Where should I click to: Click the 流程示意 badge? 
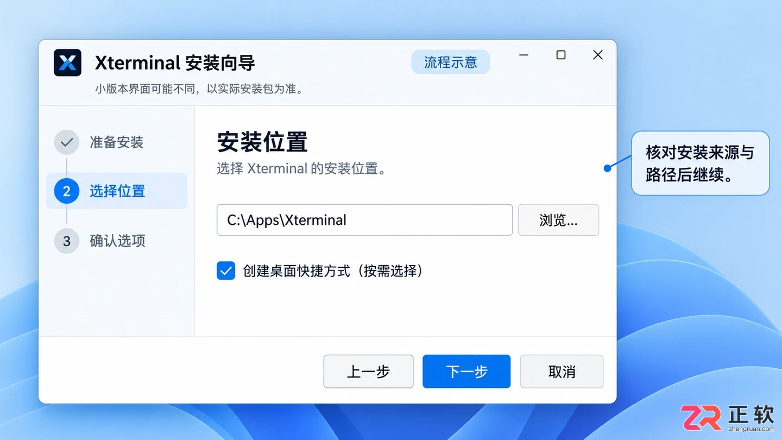click(x=451, y=62)
